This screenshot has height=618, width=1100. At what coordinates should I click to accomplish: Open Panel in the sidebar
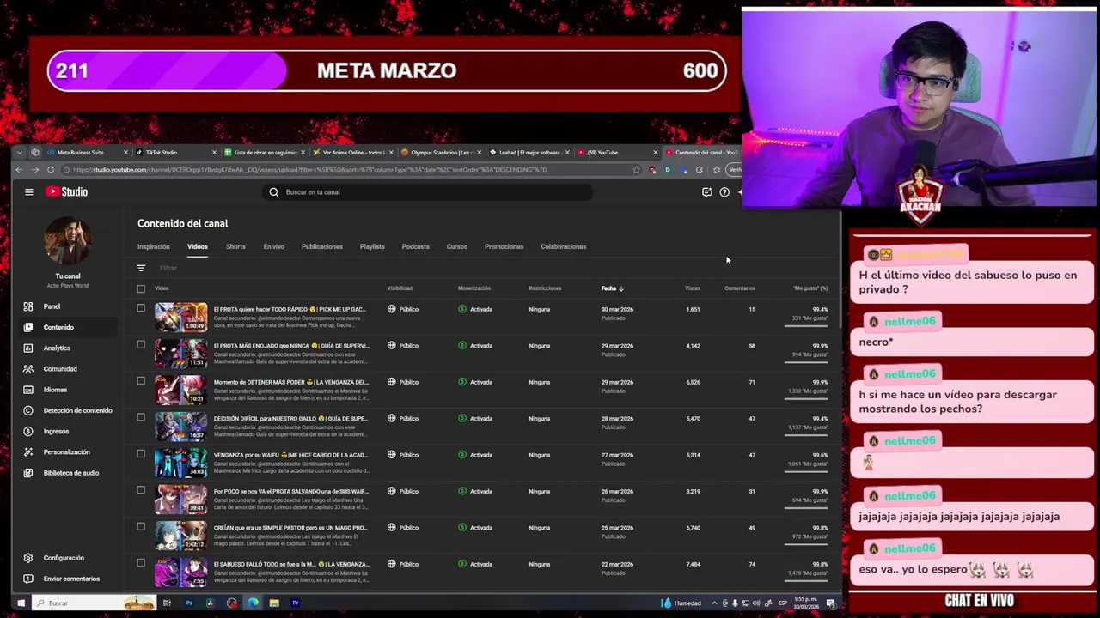(52, 306)
